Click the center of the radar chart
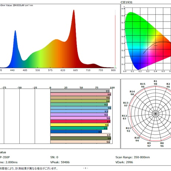This screenshot has width=171, height=171. 155,113
